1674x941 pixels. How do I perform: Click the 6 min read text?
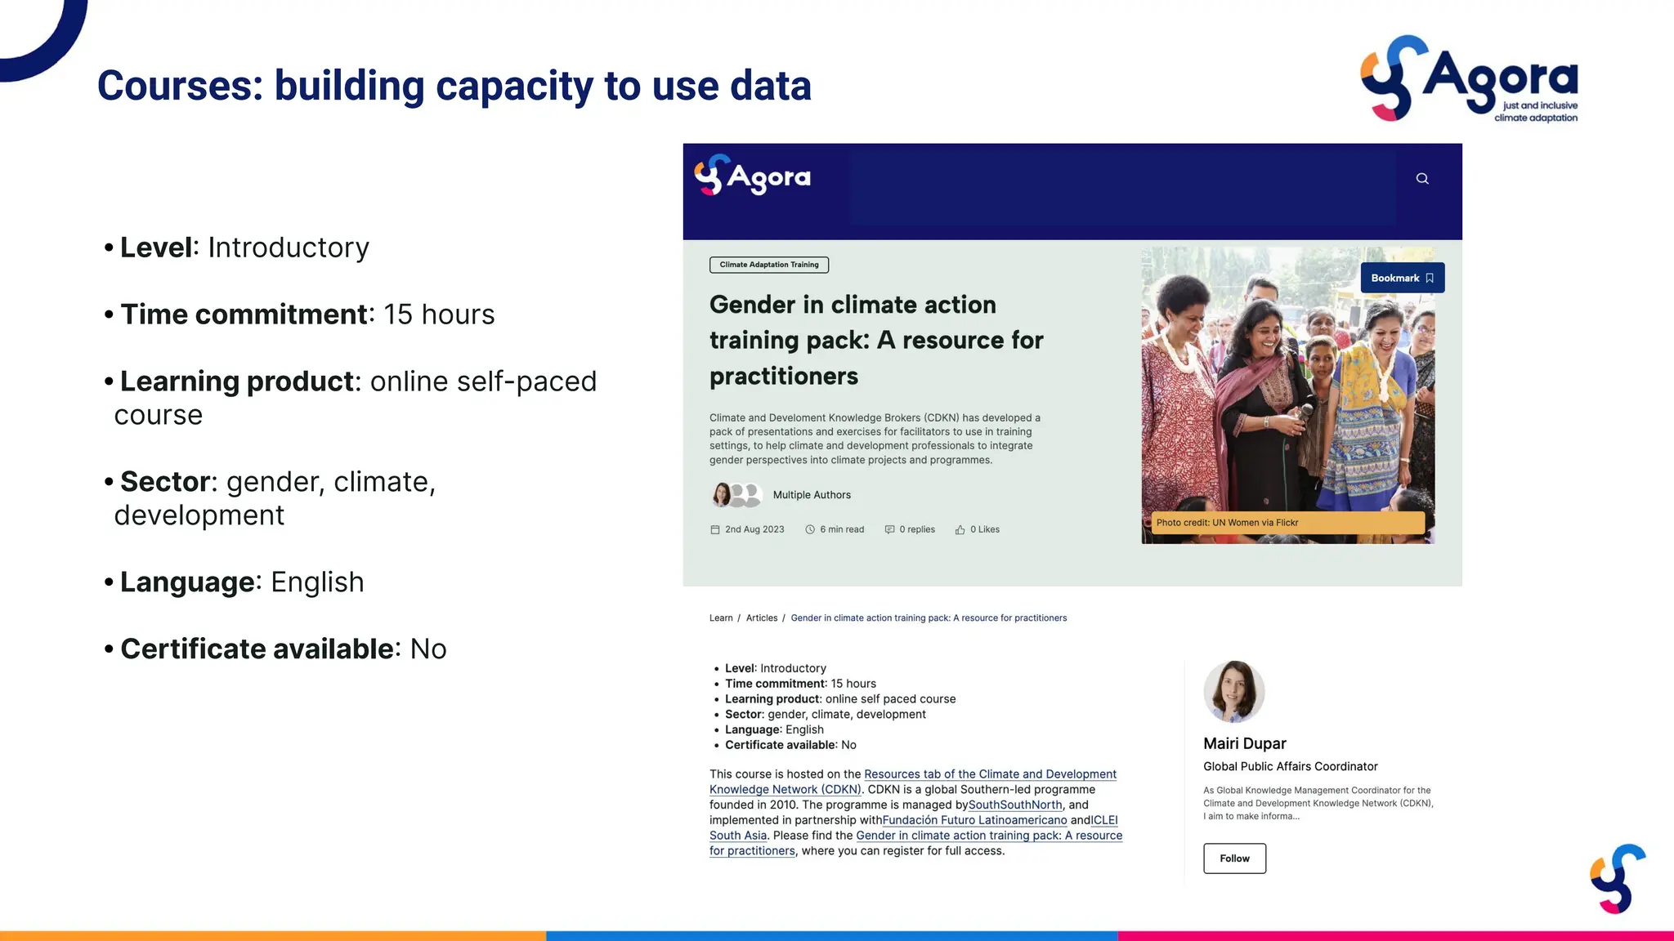[842, 529]
